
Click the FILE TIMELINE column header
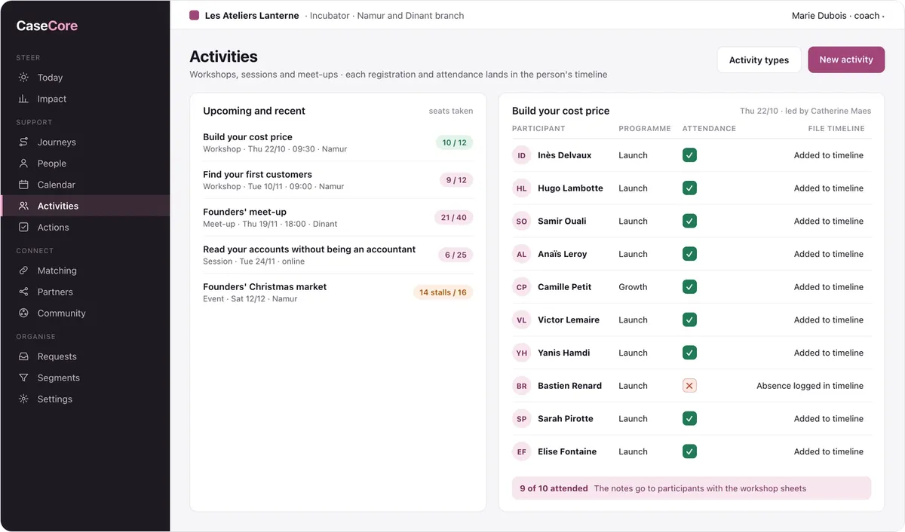835,129
